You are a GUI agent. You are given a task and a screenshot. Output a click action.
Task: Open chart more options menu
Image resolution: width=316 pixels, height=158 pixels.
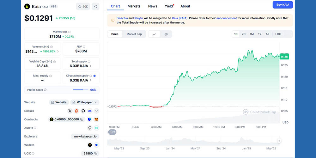[289, 34]
